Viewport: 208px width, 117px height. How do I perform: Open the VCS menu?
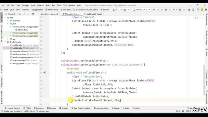[65, 5]
